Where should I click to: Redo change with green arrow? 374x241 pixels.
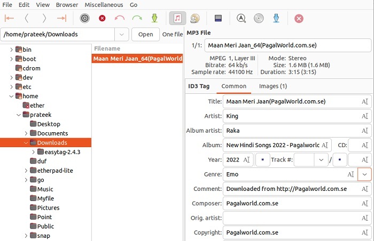point(137,18)
